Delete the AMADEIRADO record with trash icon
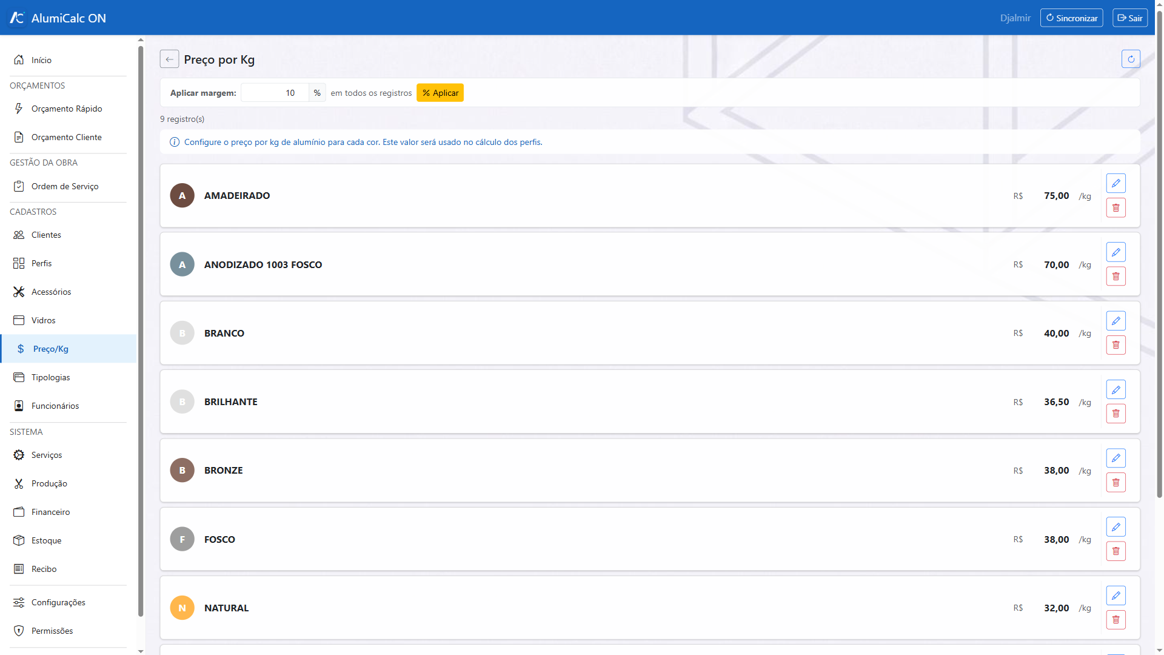The image size is (1164, 655). pyautogui.click(x=1115, y=208)
